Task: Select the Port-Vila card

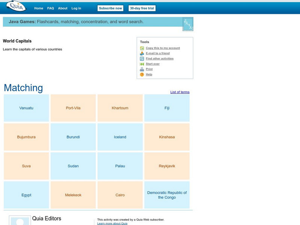Action: [x=73, y=108]
